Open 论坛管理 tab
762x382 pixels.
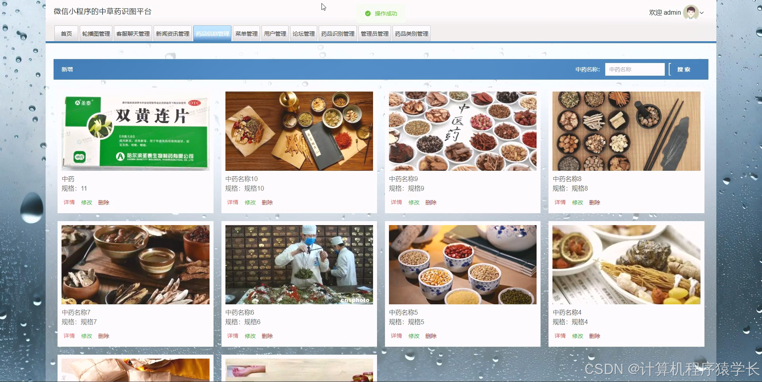[x=304, y=34]
